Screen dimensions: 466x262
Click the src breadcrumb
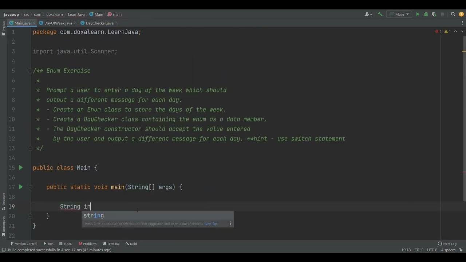27,14
